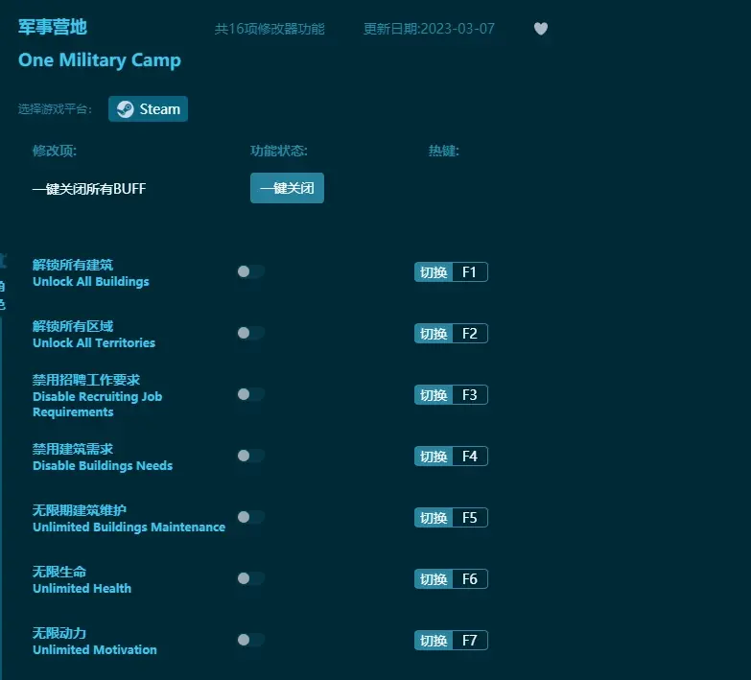Click the F4 hotkey field
This screenshot has width=751, height=680.
[x=470, y=456]
